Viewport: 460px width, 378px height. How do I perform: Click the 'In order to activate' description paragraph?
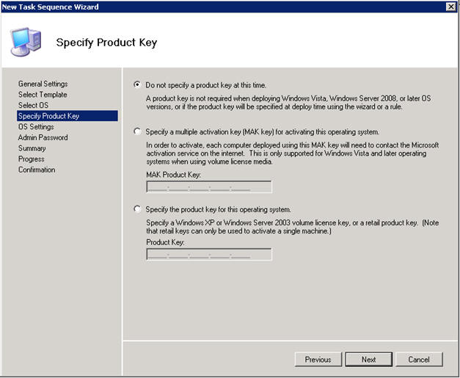pyautogui.click(x=293, y=153)
